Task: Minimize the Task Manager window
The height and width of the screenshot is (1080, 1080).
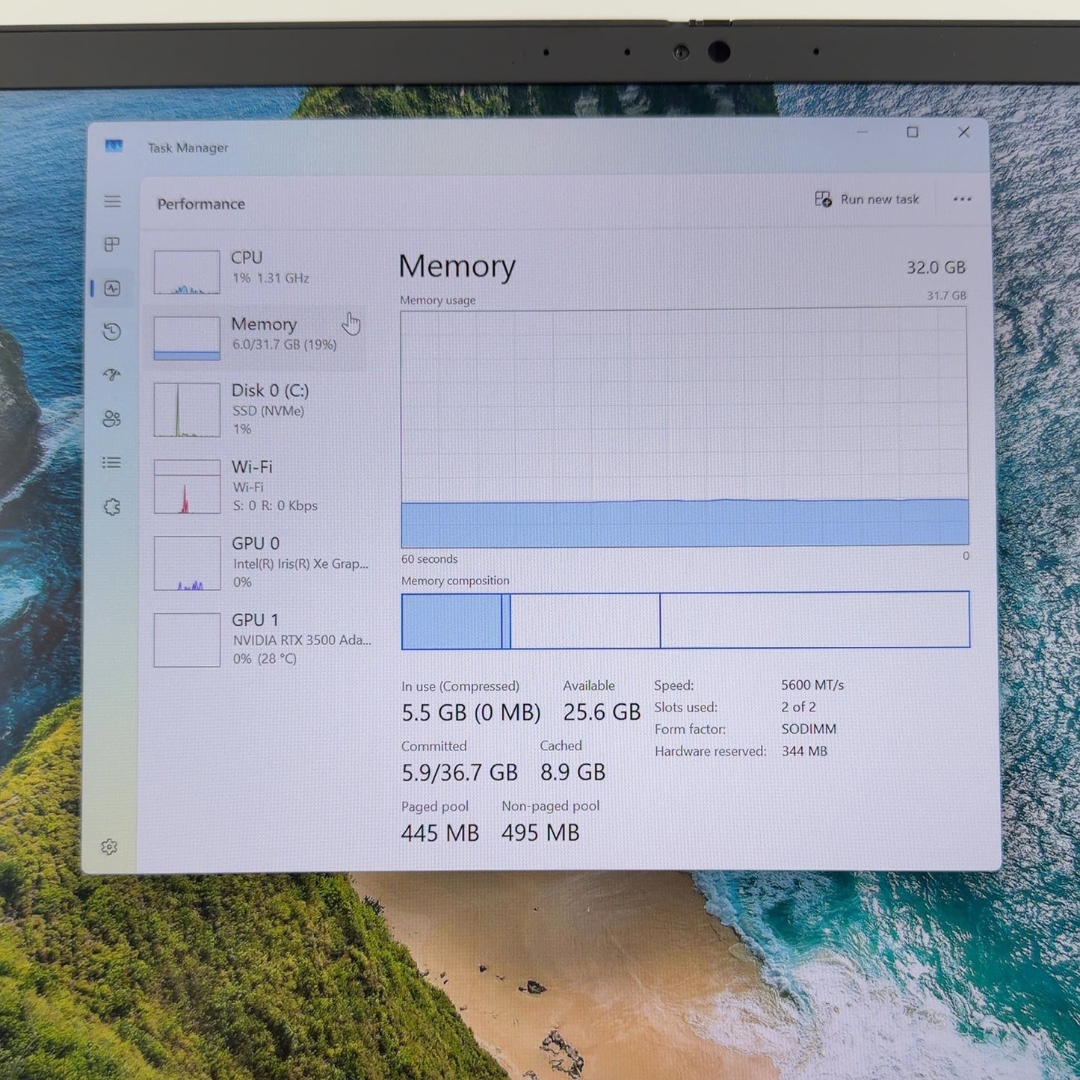Action: (x=863, y=132)
